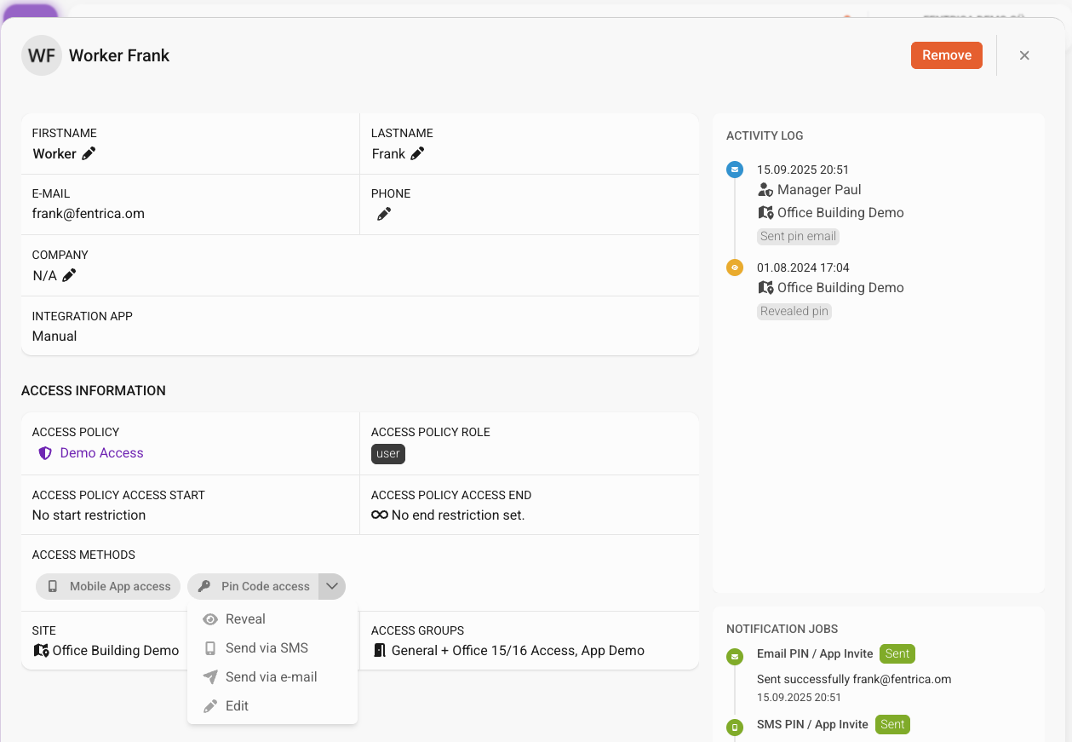1072x742 pixels.
Task: Edit the lastname Frank pencil icon
Action: point(417,154)
